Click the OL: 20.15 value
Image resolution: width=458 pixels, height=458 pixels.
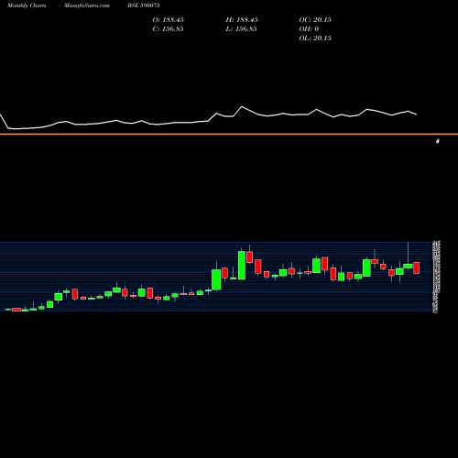tap(315, 38)
